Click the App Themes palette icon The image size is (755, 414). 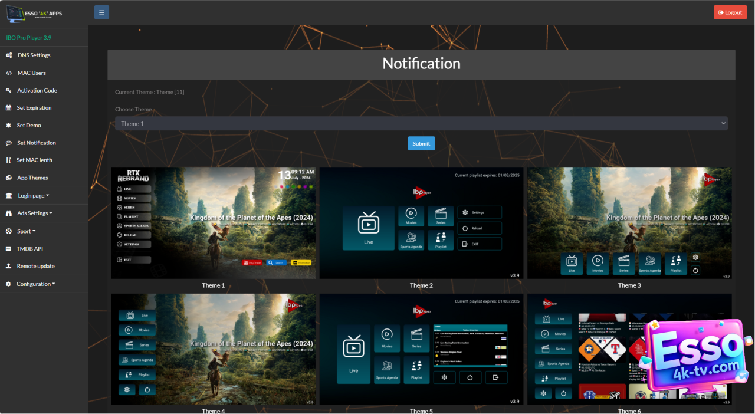(9, 178)
